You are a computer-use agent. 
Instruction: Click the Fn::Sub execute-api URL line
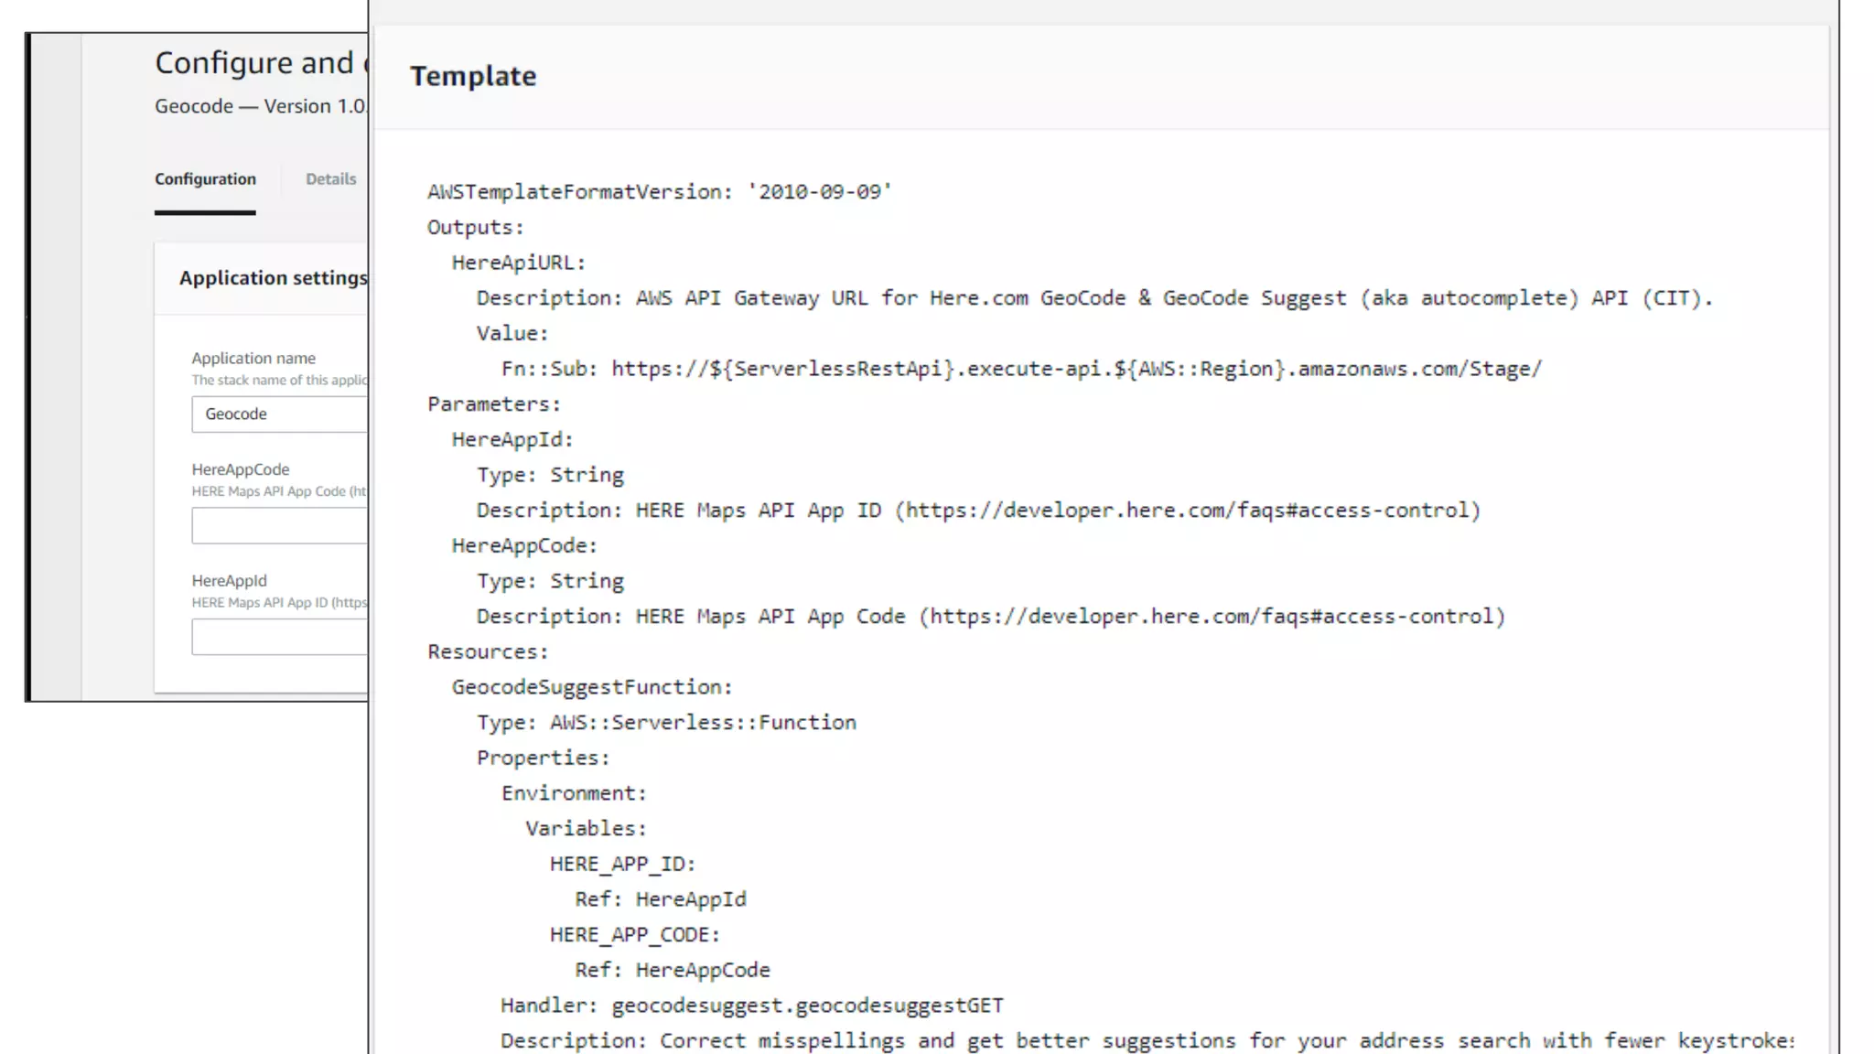click(x=1020, y=370)
